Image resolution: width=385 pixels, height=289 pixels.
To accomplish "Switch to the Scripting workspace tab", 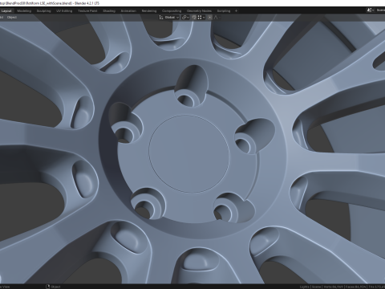I will coord(224,11).
